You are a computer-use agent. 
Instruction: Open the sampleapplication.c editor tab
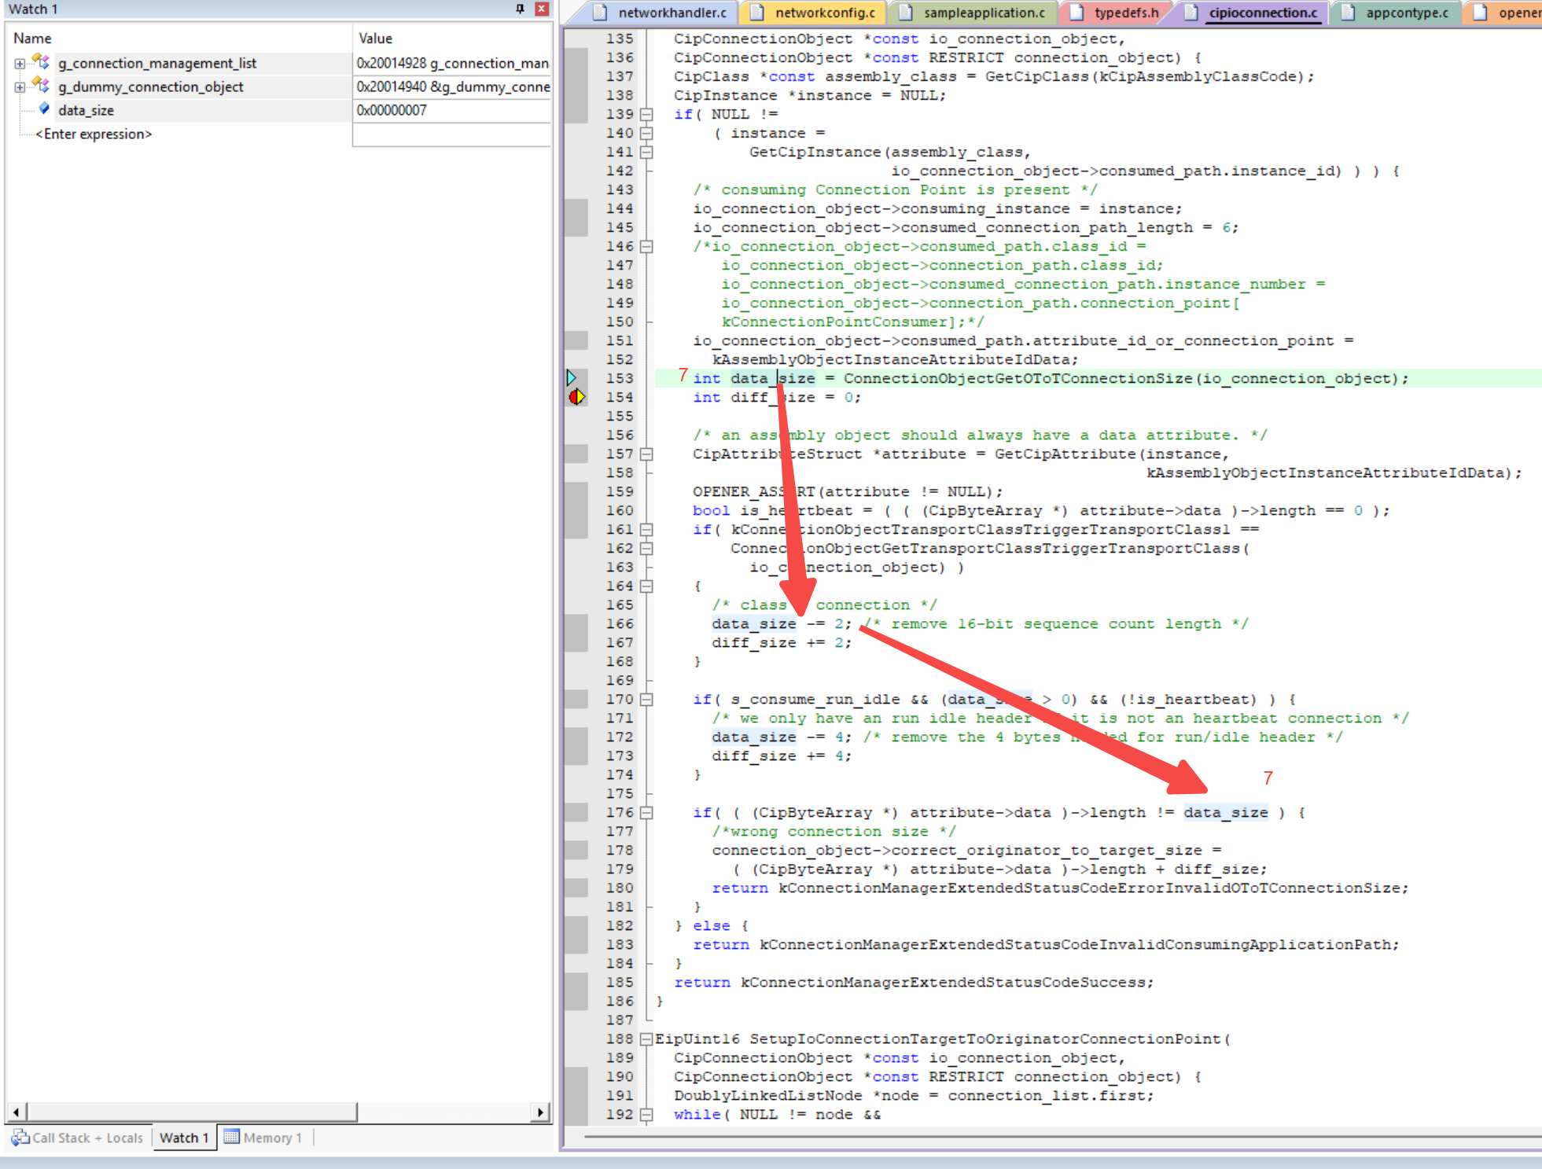coord(984,13)
